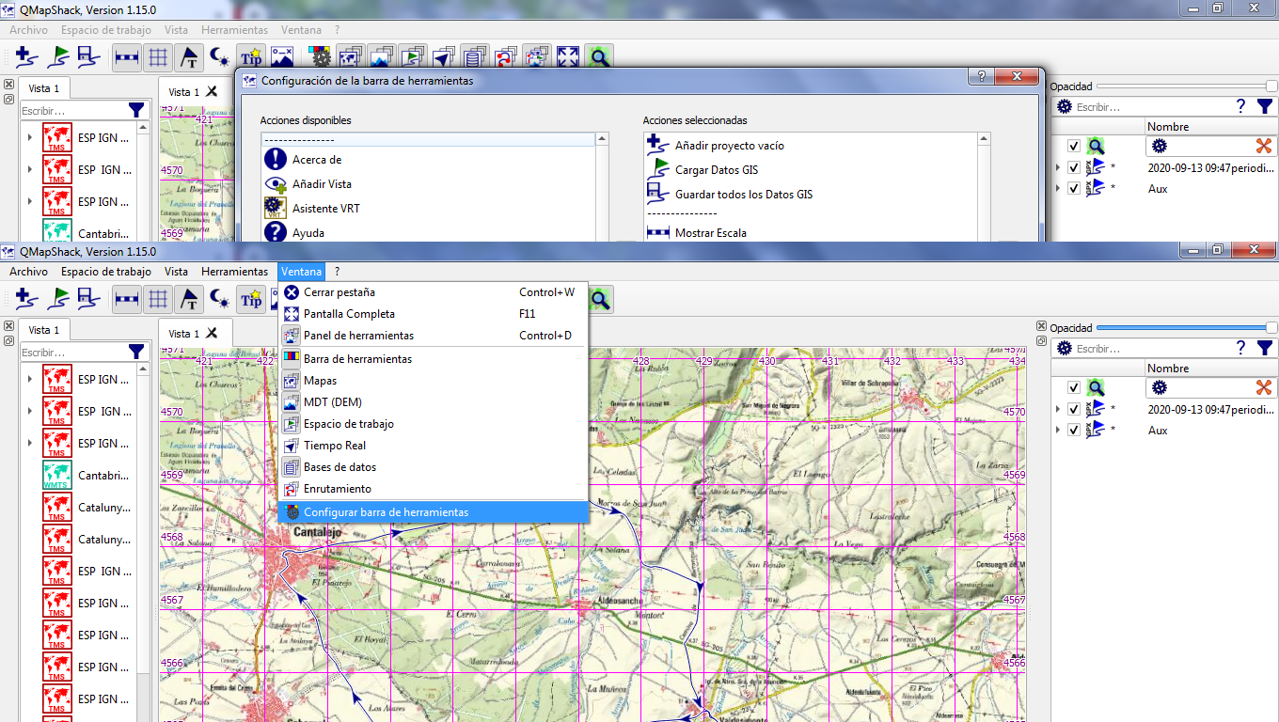Open Herramientas menu in the Ventana-menu window
This screenshot has height=722, width=1279.
click(x=234, y=272)
